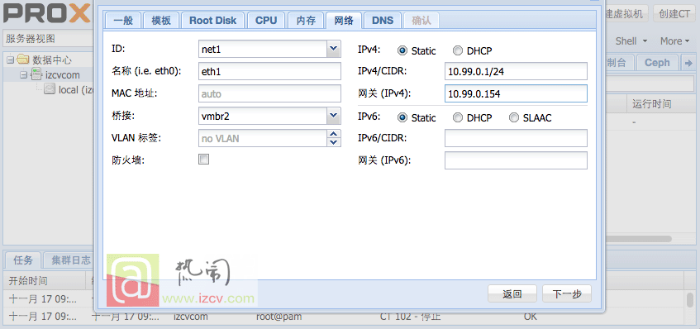Open the bridge dropdown showing vmbr2

click(x=334, y=116)
